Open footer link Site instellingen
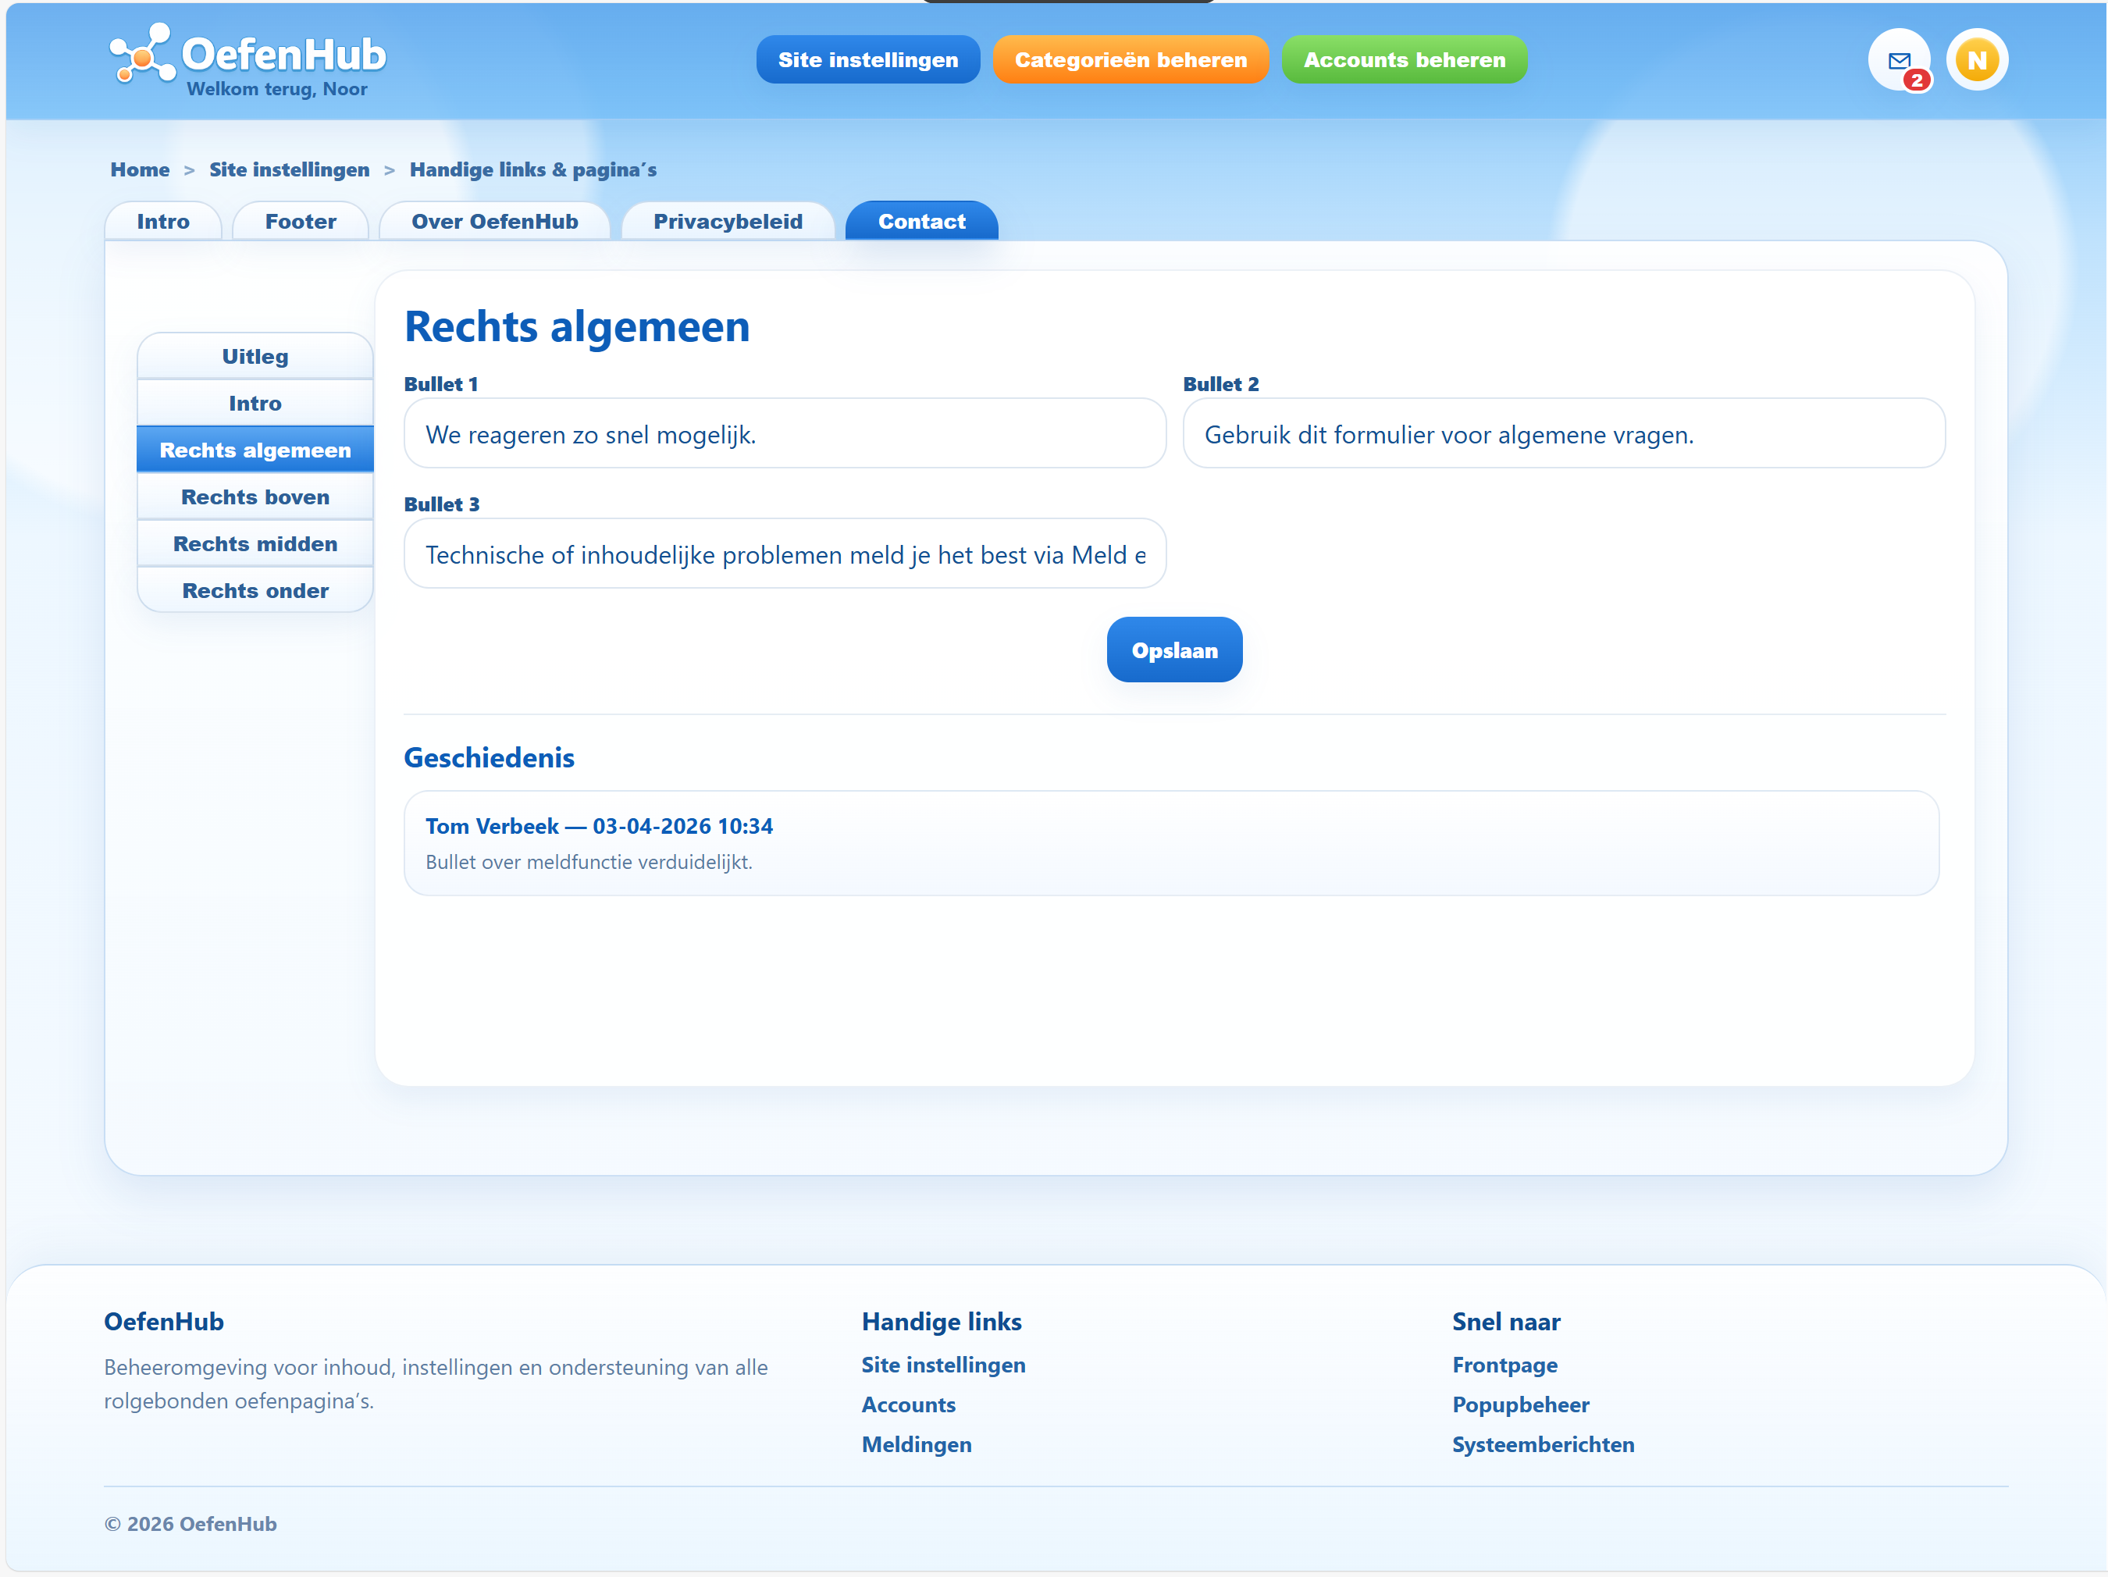Viewport: 2108px width, 1577px height. coord(943,1365)
